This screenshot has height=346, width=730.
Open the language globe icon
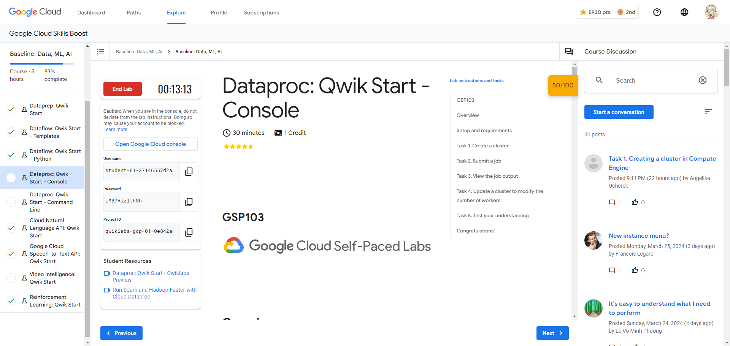684,12
